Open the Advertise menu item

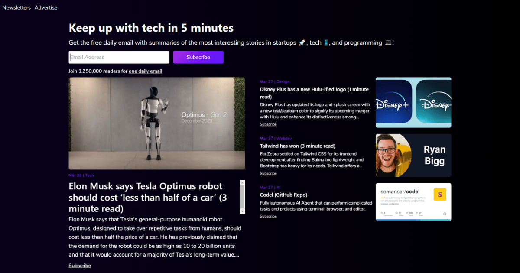(x=46, y=7)
